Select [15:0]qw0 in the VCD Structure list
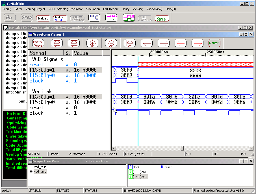This screenshot has width=256, height=194. point(140,172)
